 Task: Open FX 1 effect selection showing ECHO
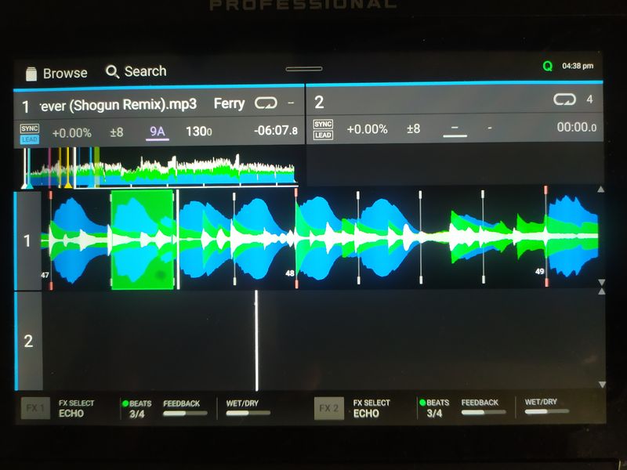coord(77,409)
